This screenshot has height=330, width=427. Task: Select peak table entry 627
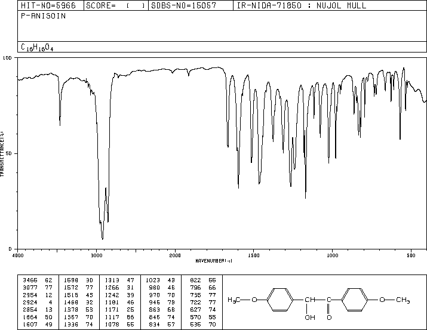(195, 310)
